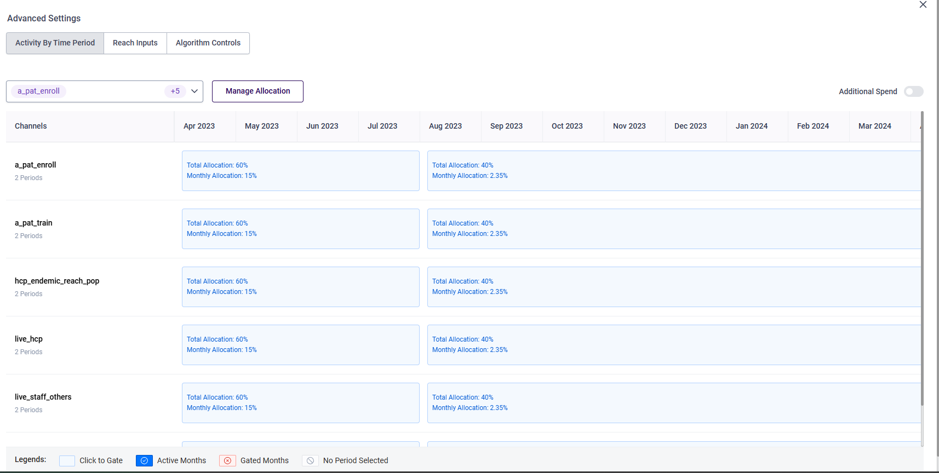Screen dimensions: 939x473
Task: Select the Activity By Time Period tab
Action: (55, 43)
